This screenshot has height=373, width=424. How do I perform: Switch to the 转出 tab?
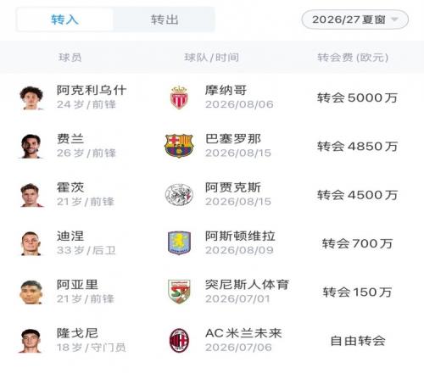click(165, 19)
